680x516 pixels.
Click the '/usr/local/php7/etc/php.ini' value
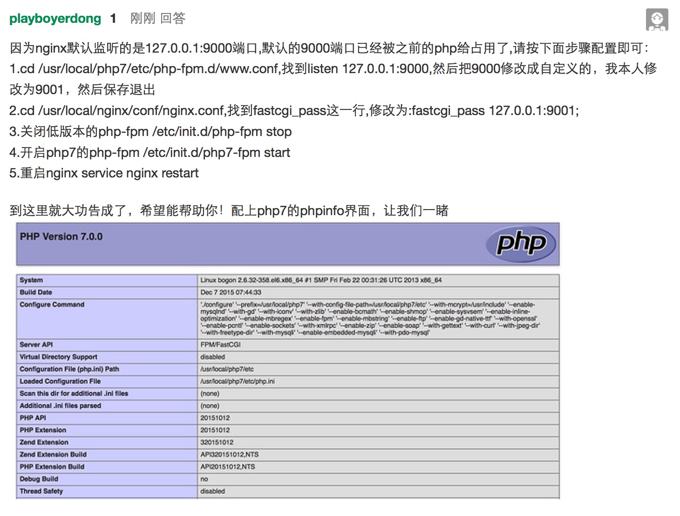(238, 381)
